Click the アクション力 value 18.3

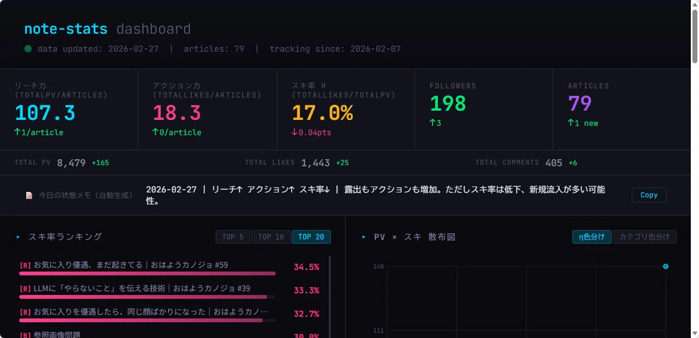(x=176, y=113)
